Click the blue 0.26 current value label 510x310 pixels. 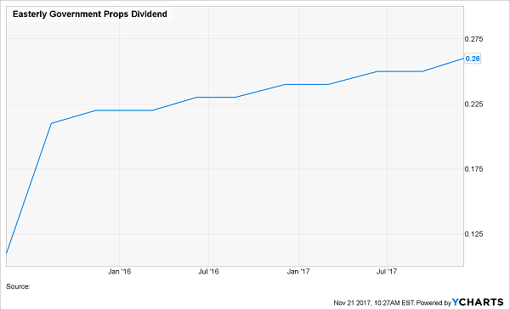point(473,59)
